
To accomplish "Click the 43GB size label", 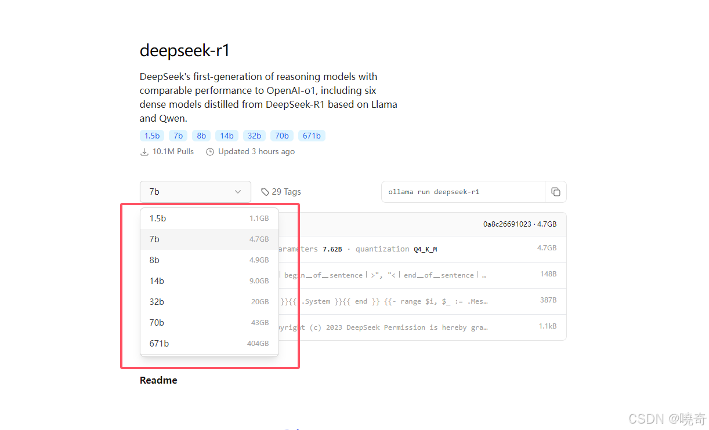I will [260, 323].
